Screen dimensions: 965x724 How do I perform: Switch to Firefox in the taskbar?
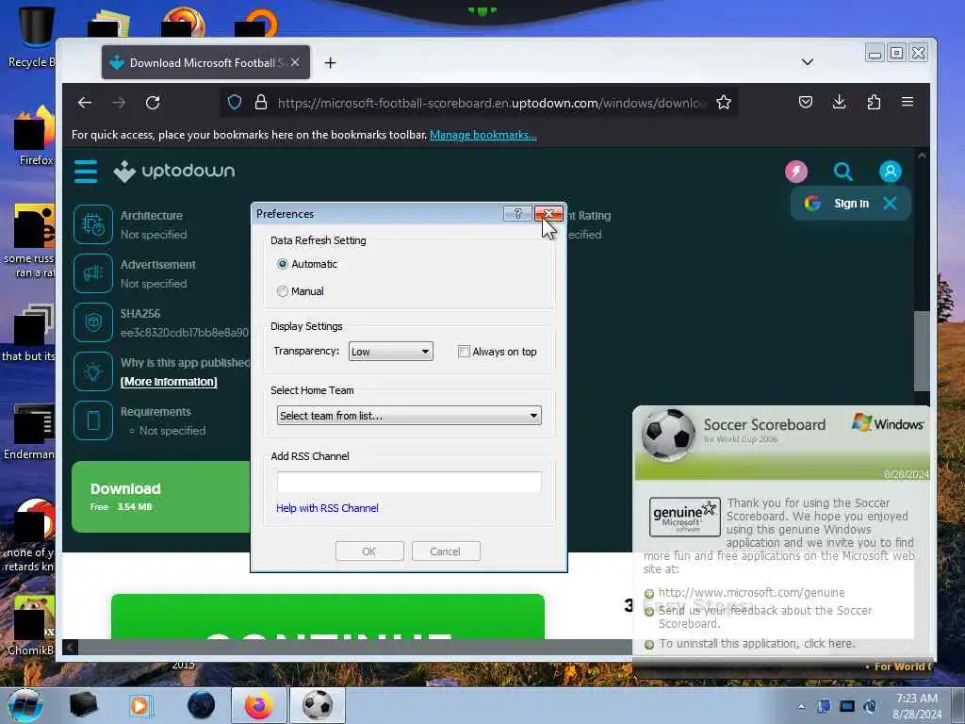[258, 705]
